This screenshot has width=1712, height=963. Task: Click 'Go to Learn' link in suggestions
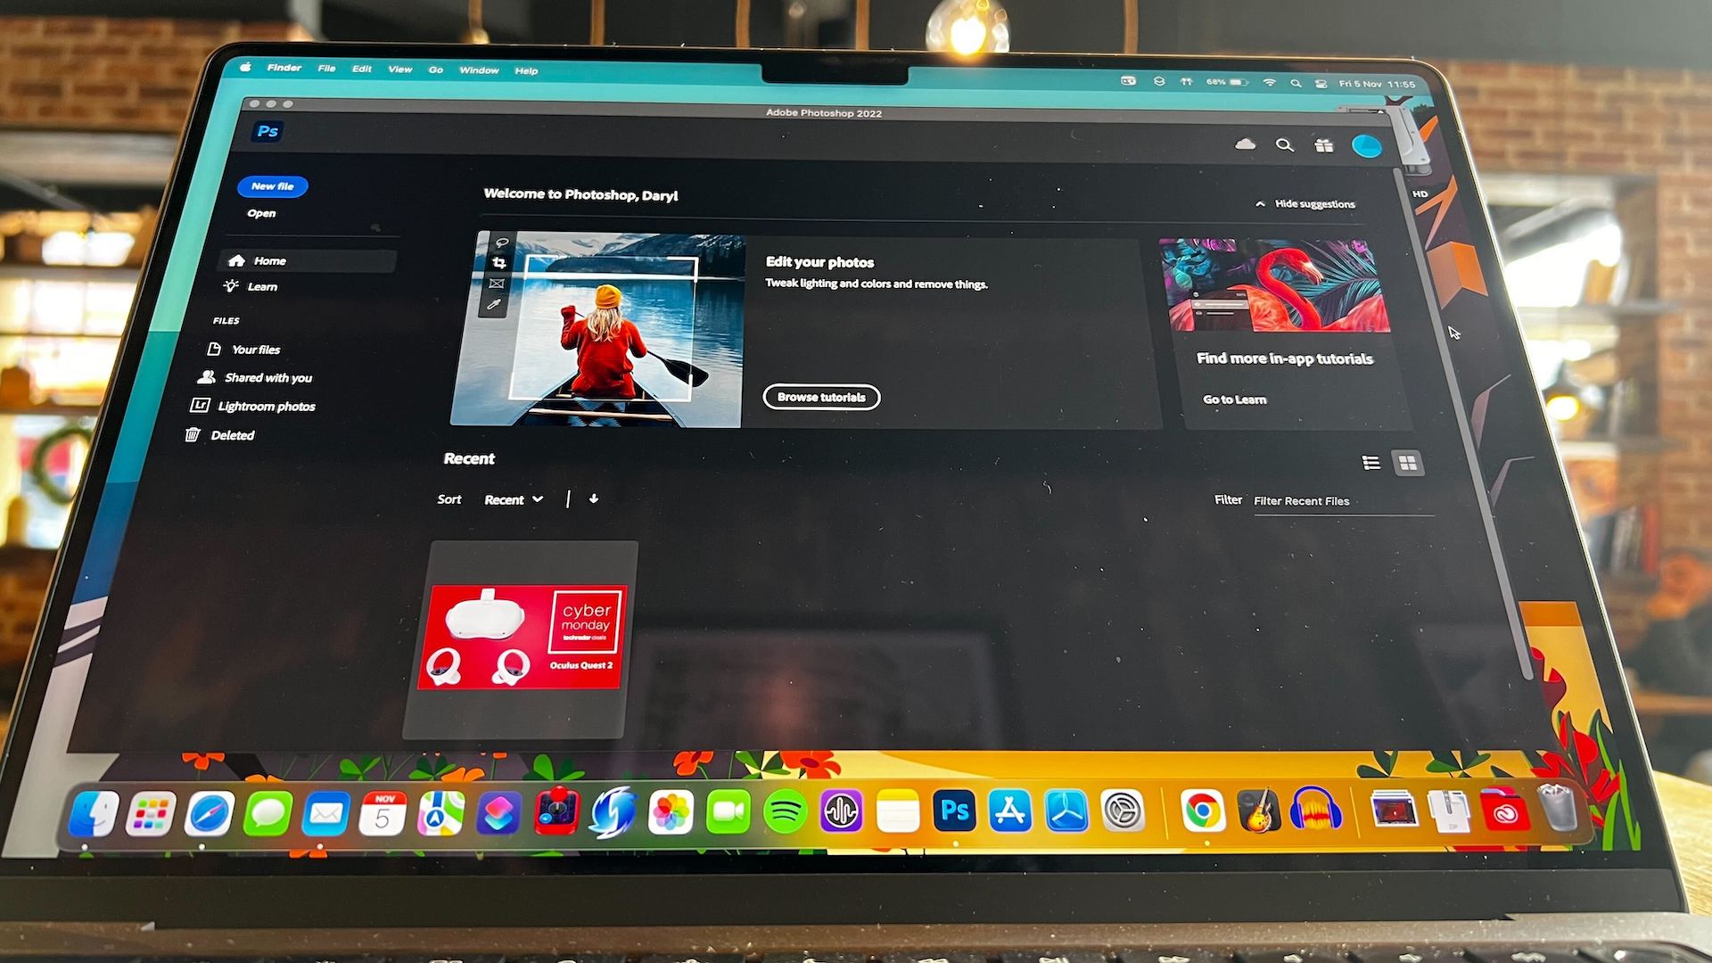(1236, 399)
